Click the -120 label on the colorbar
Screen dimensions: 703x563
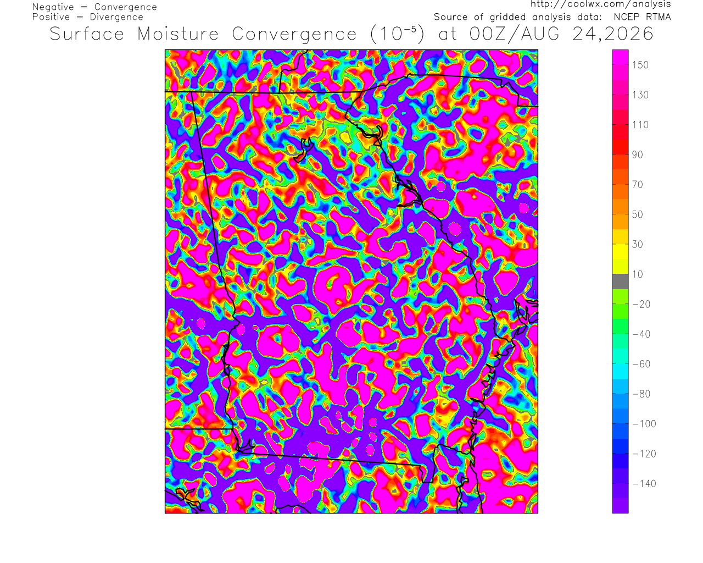[644, 454]
